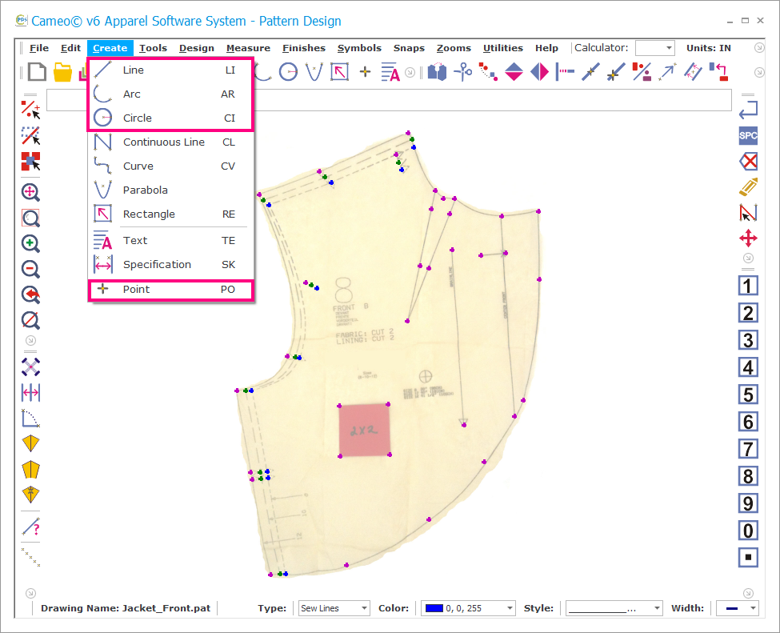Expand the right toolbar overflow below move icon

point(748,258)
